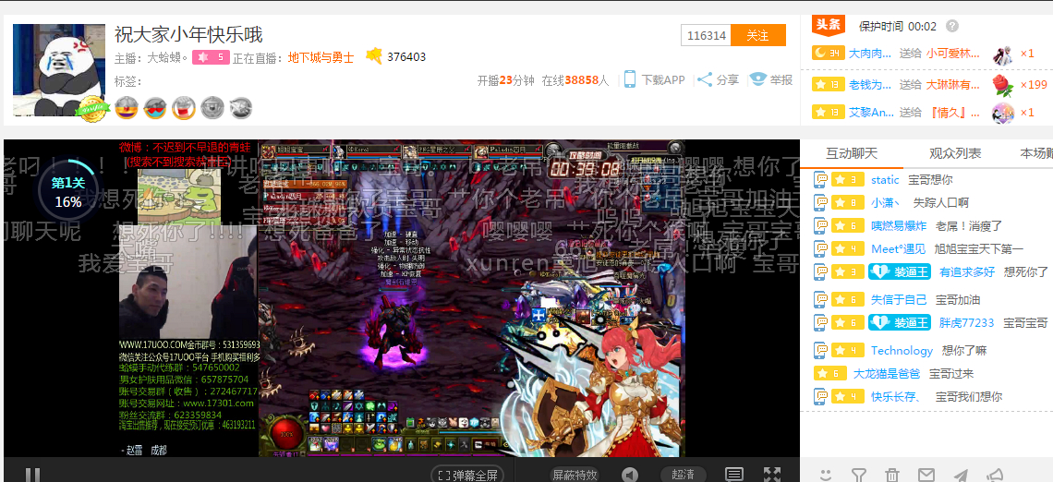1053x482 pixels.
Task: Open gift recipient 『情久』 link
Action: pos(953,112)
